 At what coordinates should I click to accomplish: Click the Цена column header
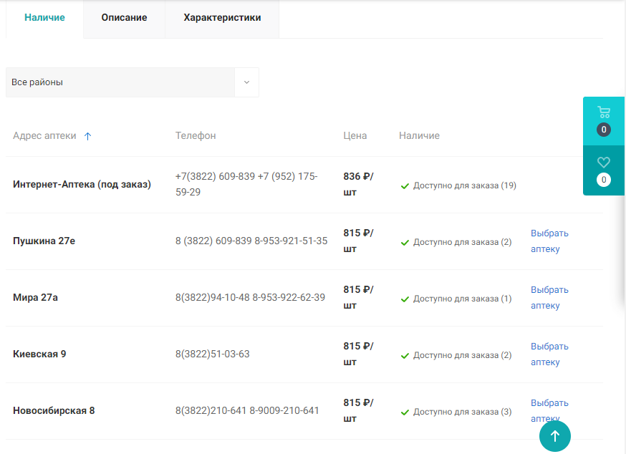tap(355, 136)
